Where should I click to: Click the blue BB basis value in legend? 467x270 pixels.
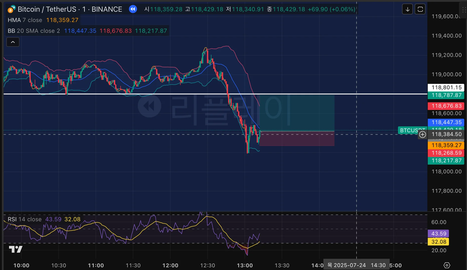point(80,31)
